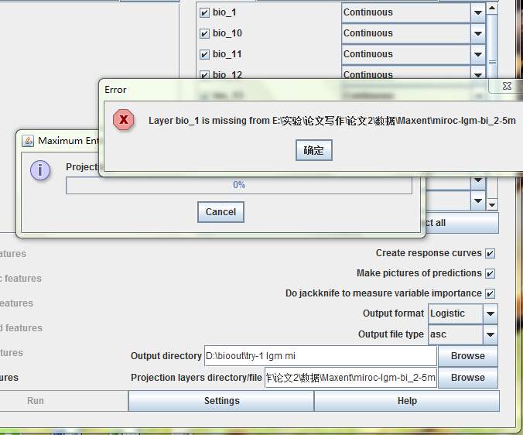Open bio_10 Continuous type dropdown
Viewport: 523px width, 435px height.
478,33
